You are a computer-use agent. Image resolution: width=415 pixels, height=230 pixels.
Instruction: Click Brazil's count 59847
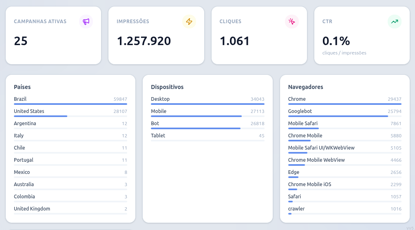[x=120, y=99]
